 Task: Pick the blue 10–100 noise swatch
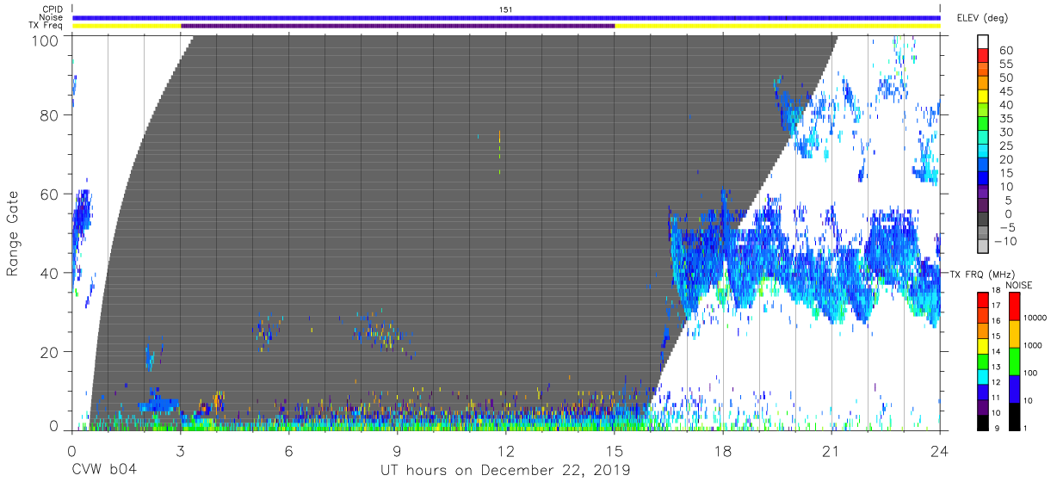[x=1014, y=389]
